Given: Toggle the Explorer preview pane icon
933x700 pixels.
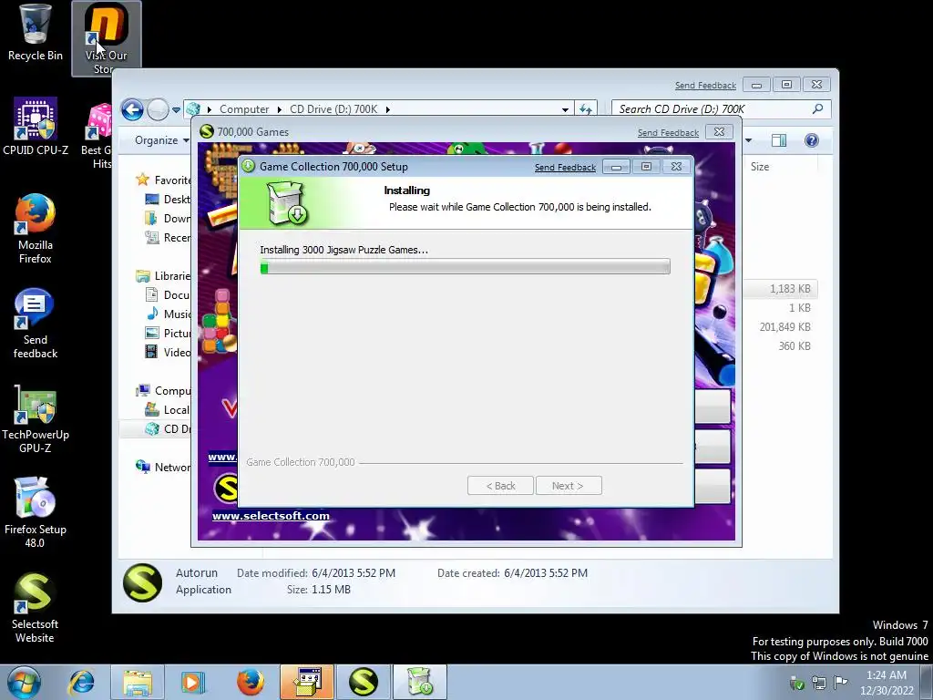Looking at the screenshot, I should 778,140.
